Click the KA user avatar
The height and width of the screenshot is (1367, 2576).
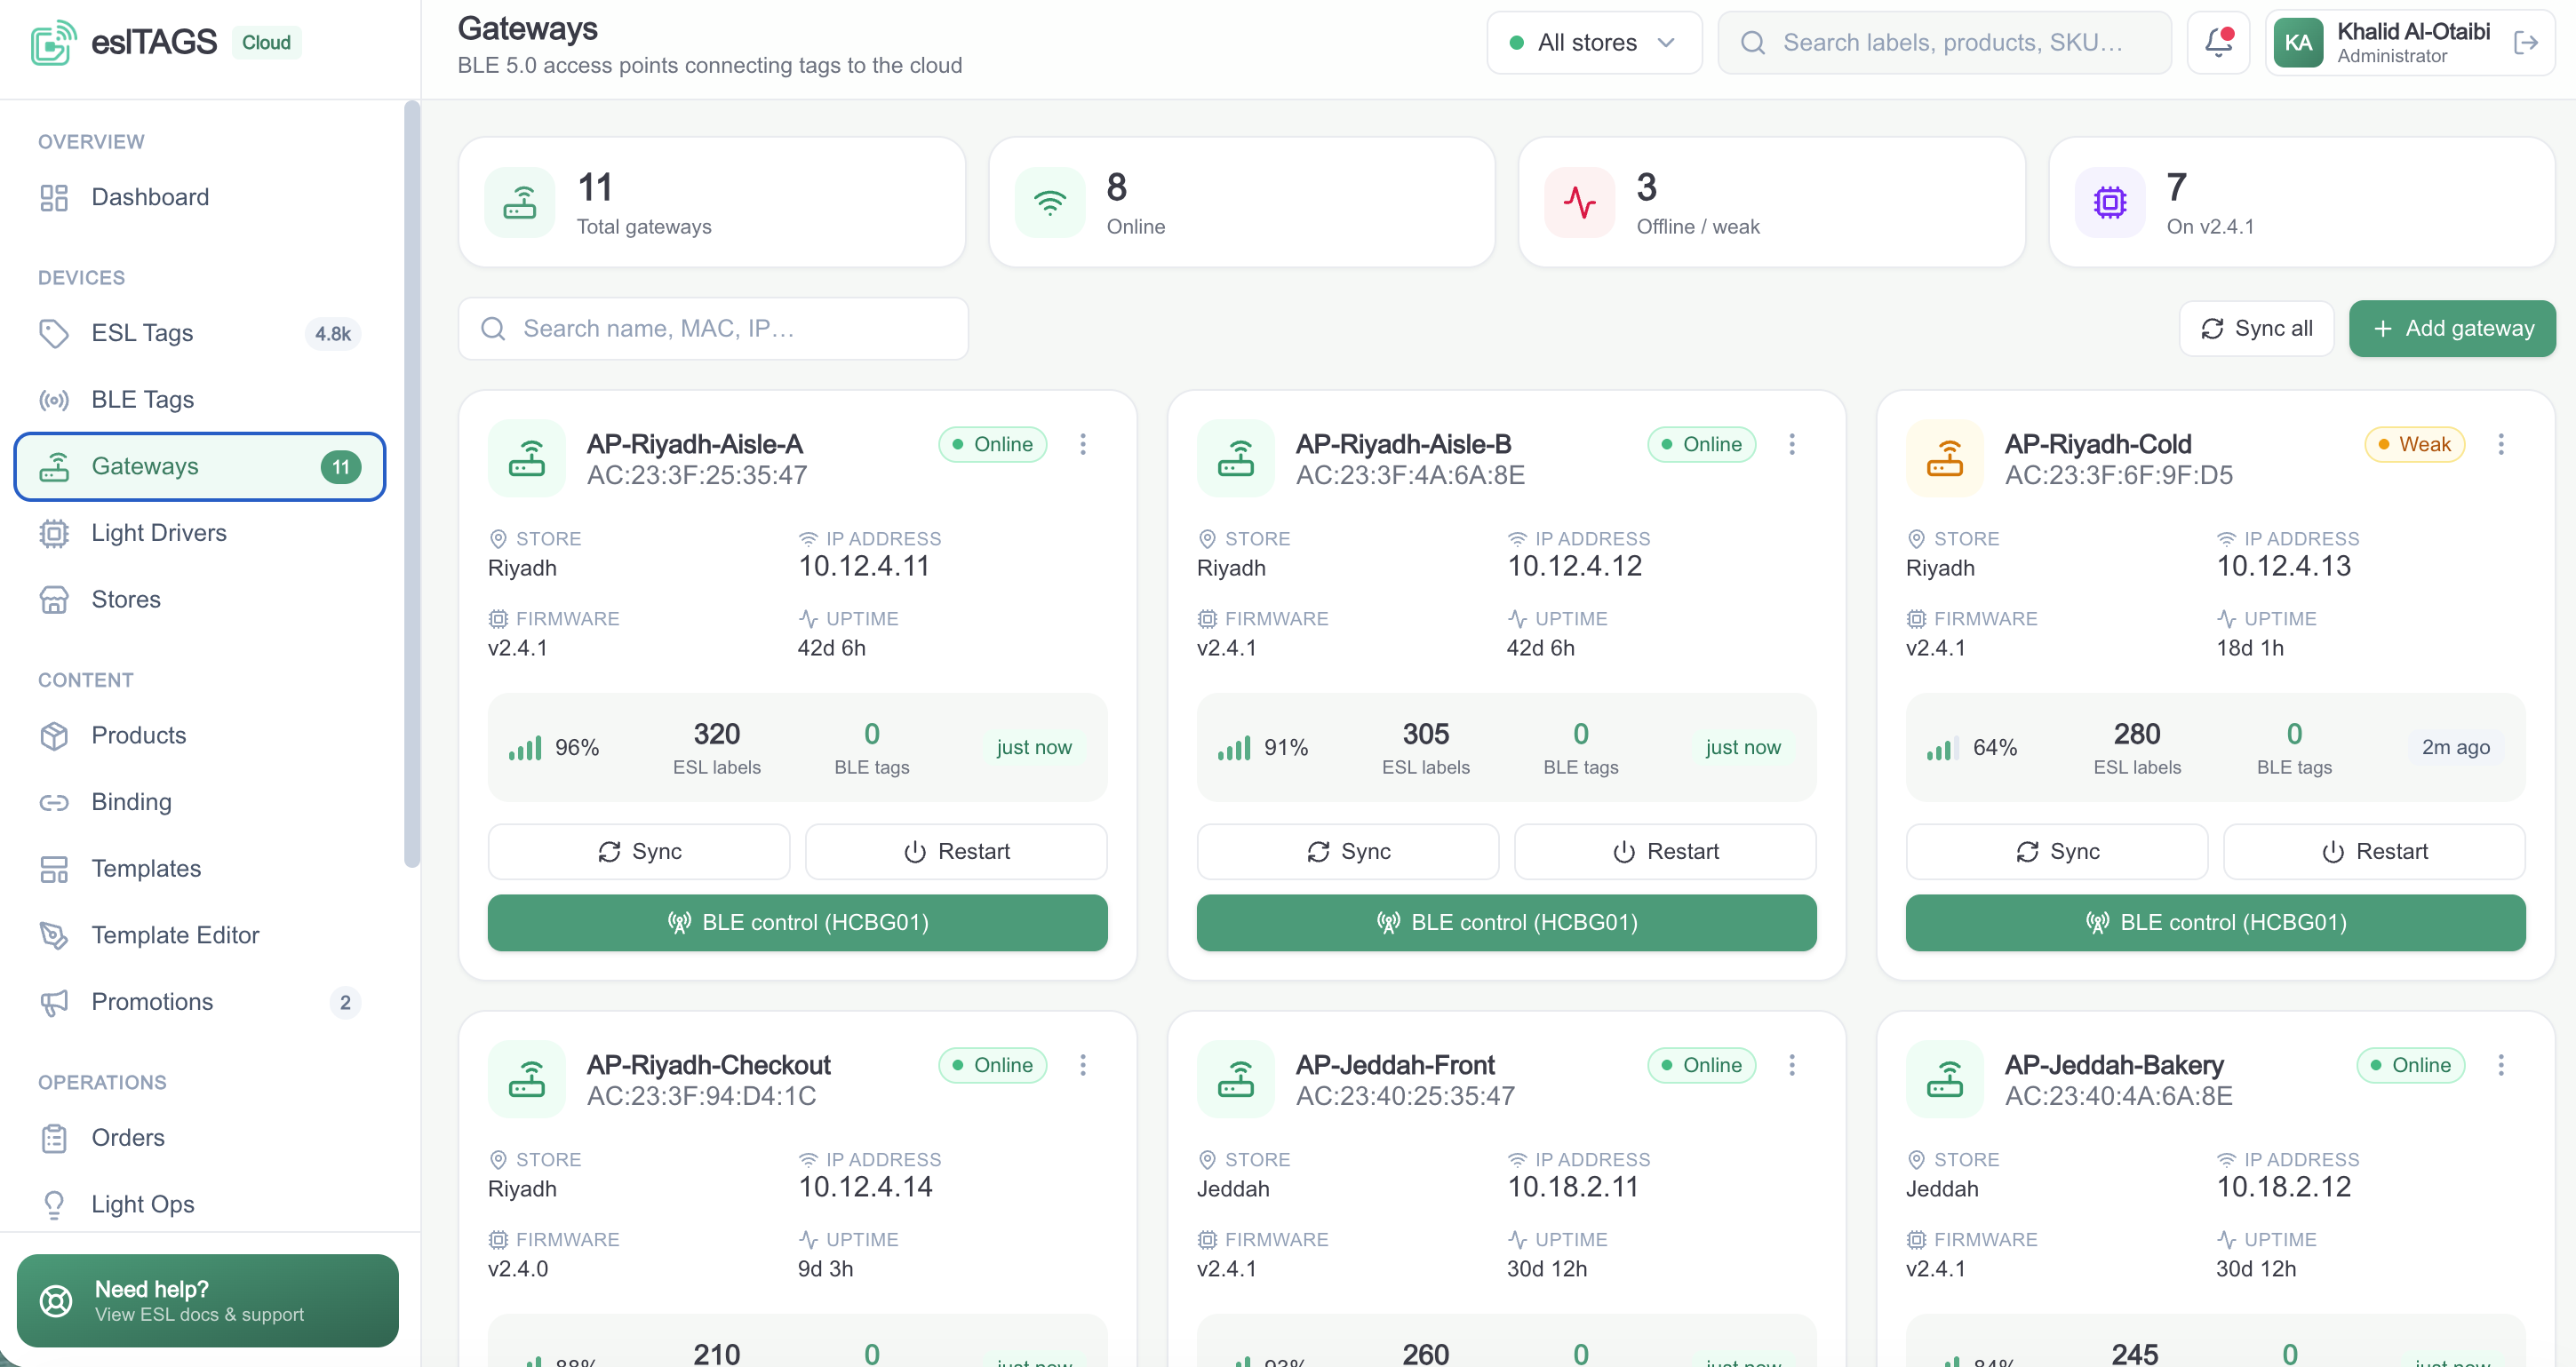2298,42
